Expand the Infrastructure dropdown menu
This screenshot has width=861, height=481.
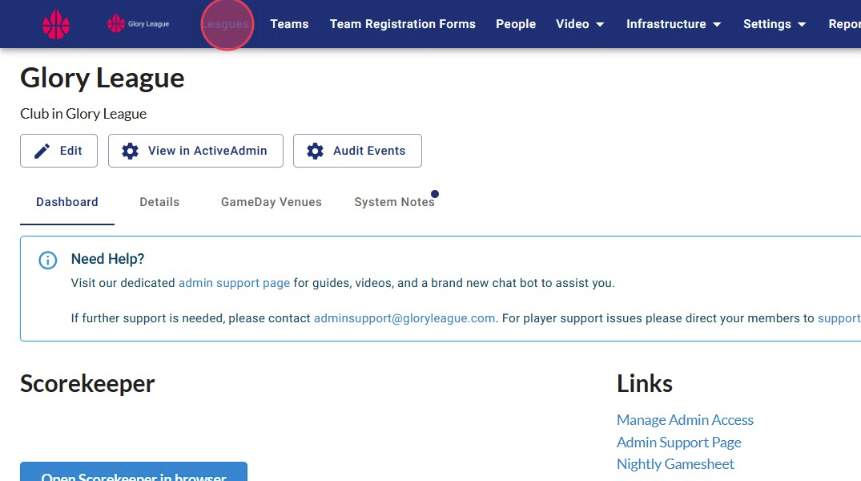coord(674,24)
